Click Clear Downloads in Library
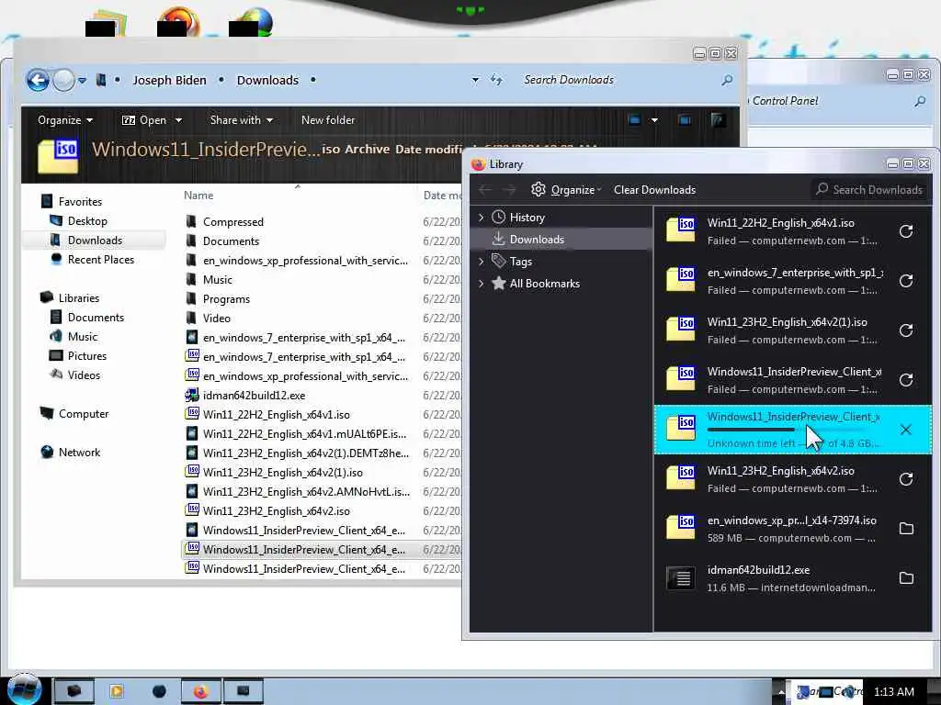This screenshot has height=705, width=941. click(654, 189)
